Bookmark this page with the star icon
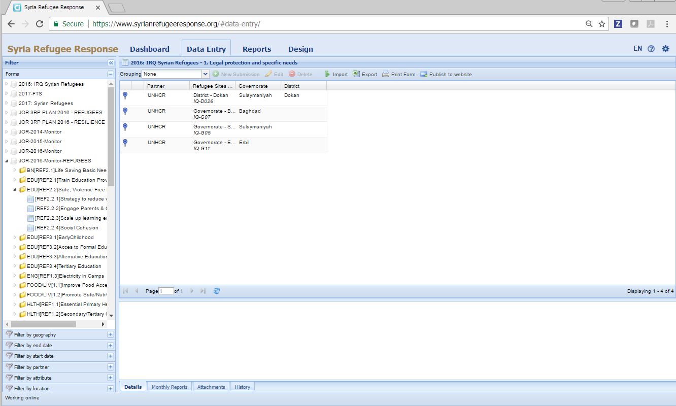Viewport: 676px width, 406px height. (x=602, y=24)
